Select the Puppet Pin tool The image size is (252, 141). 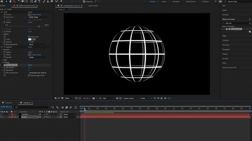tap(61, 1)
